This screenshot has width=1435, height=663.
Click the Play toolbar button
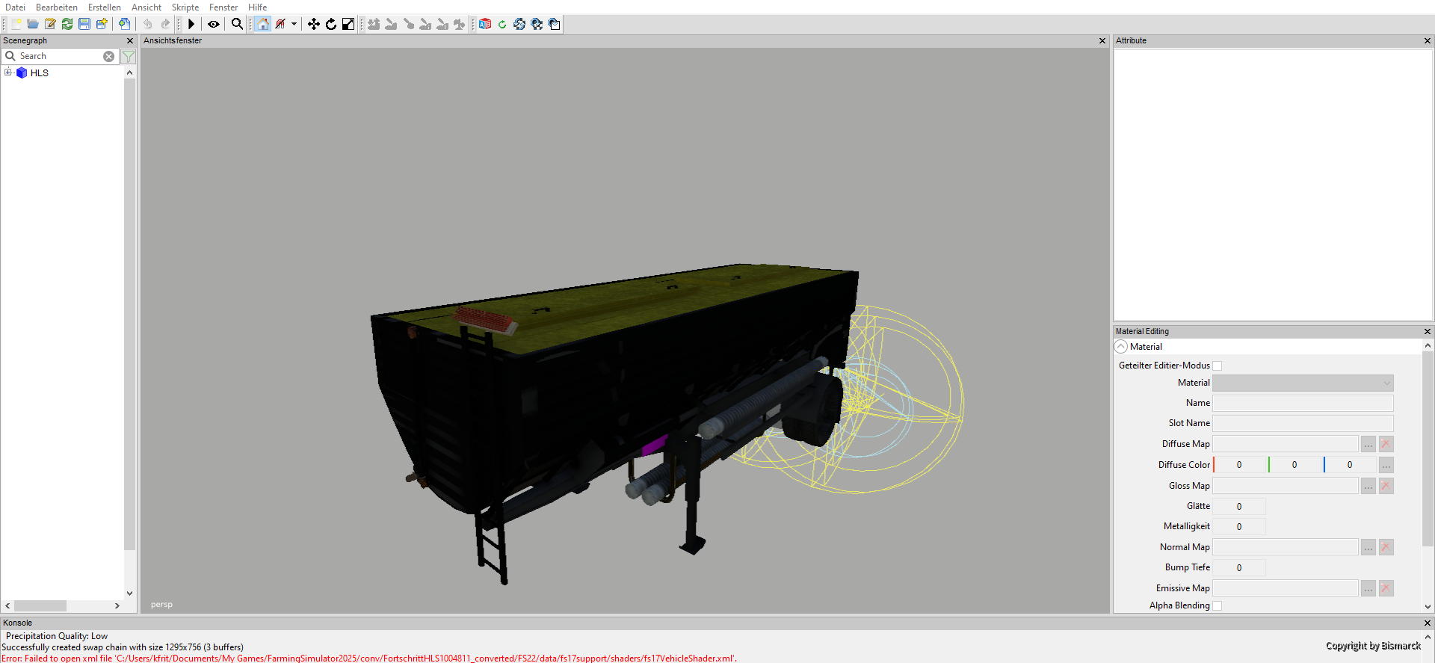click(x=191, y=24)
